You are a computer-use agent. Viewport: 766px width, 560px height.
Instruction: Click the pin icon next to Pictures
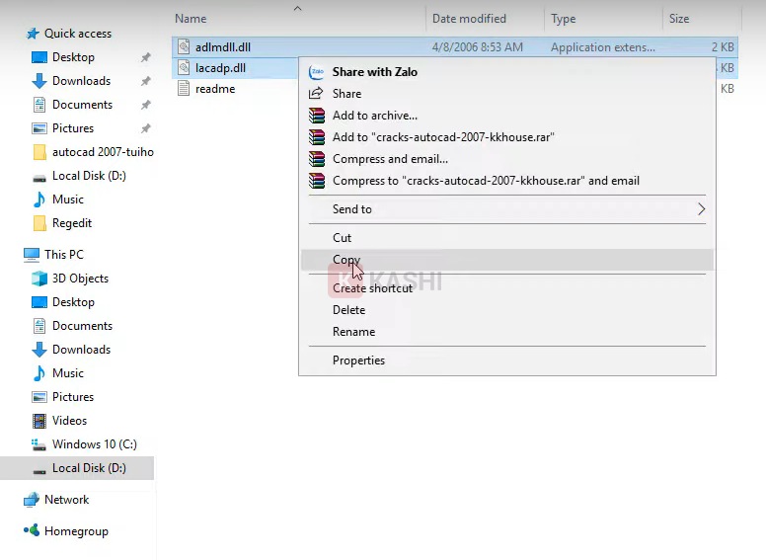(145, 128)
